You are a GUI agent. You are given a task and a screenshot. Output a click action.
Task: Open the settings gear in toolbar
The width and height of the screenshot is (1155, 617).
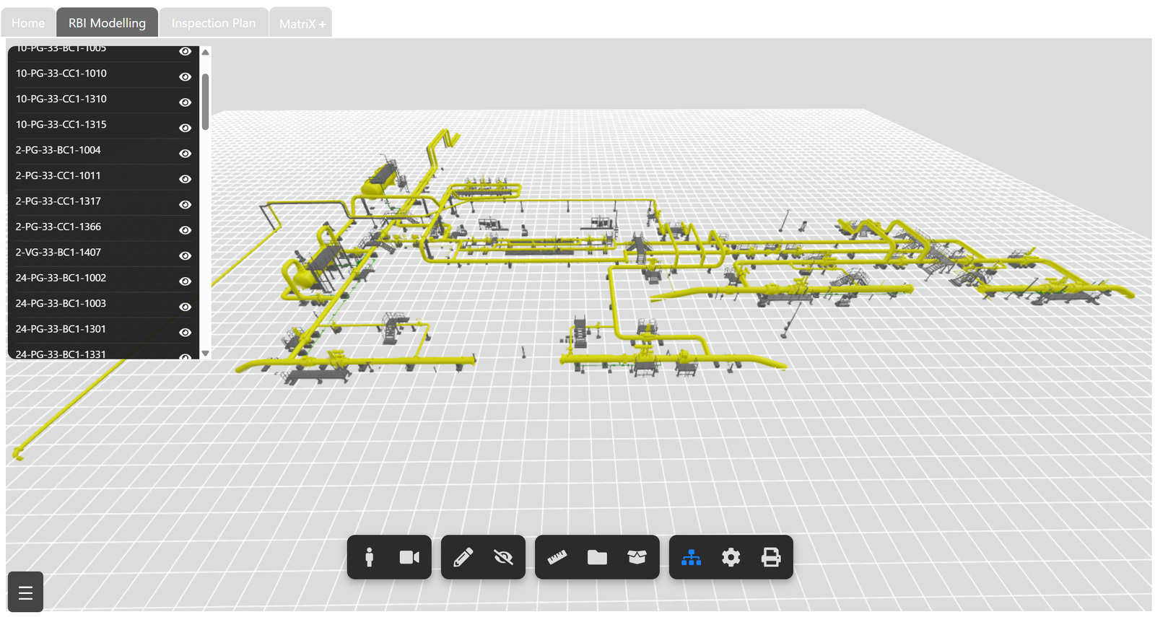(731, 557)
